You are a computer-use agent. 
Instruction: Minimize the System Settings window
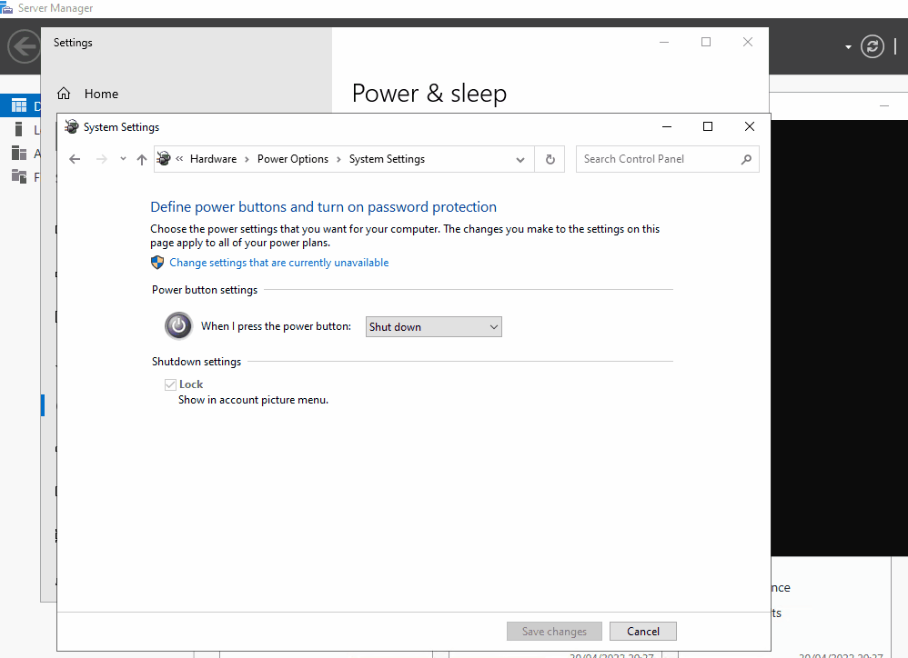tap(667, 126)
